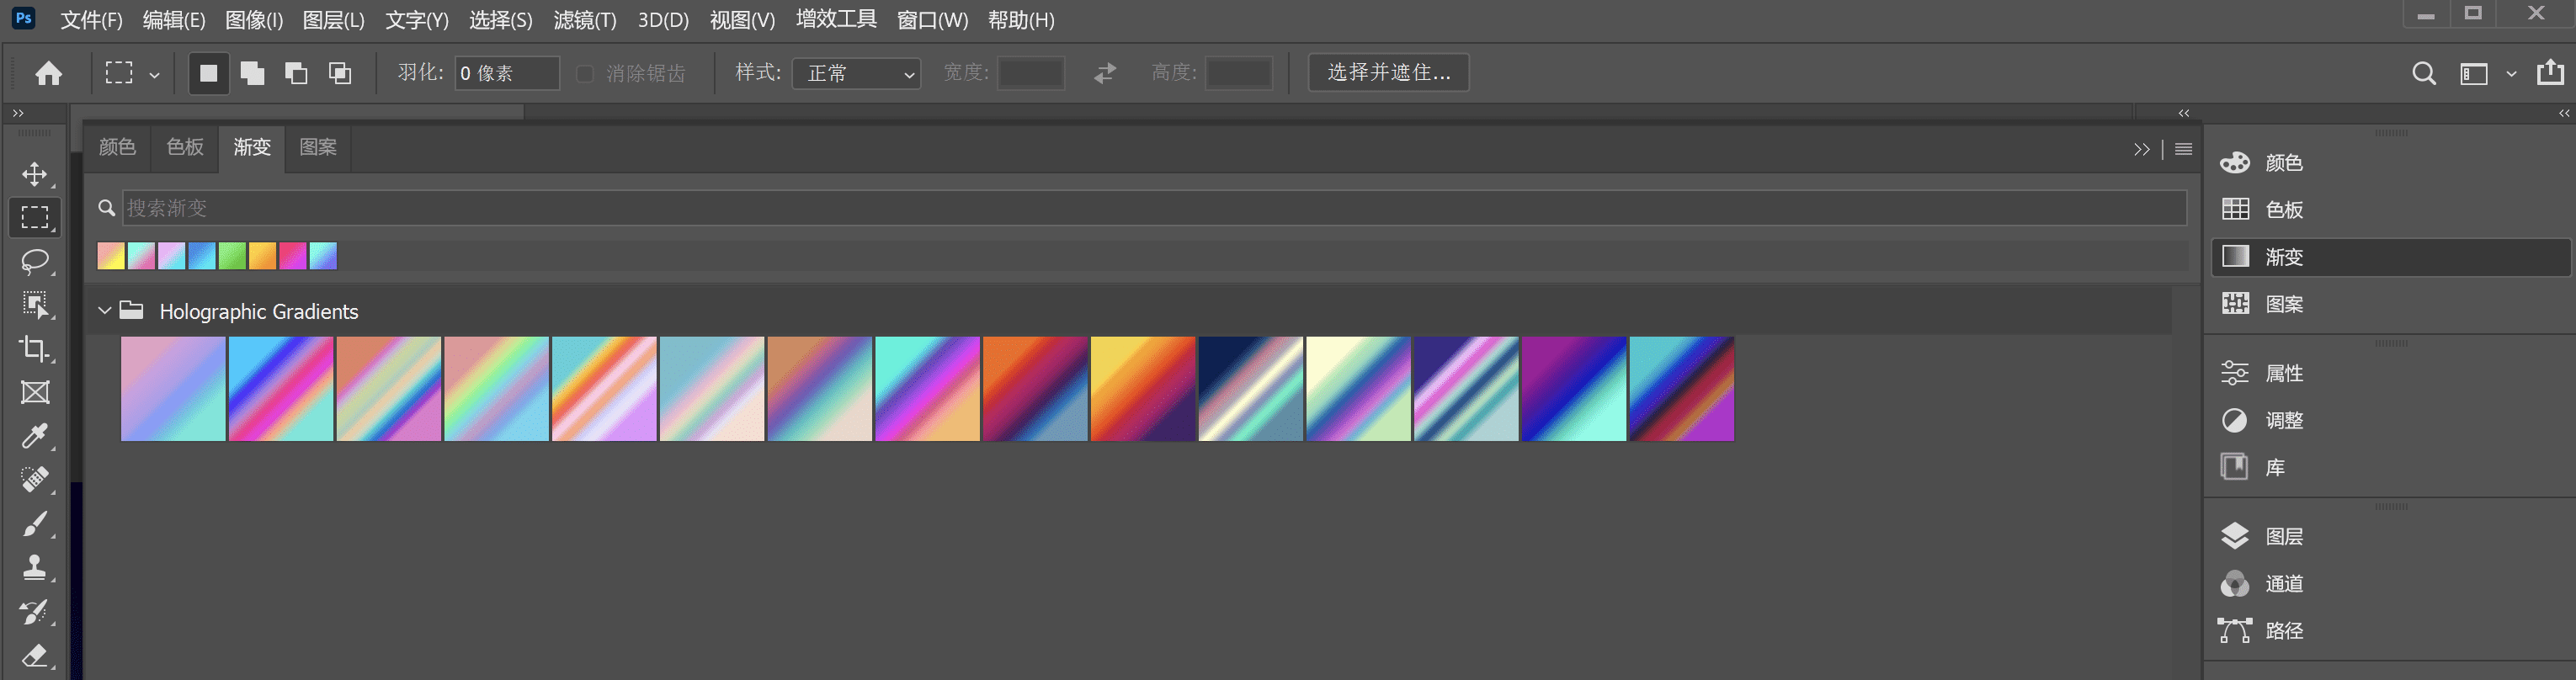Open the Layers panel icon
Viewport: 2576px width, 680px height.
click(x=2235, y=536)
